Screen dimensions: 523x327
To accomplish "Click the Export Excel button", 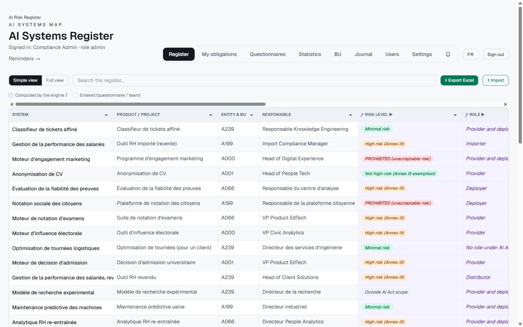I will (x=459, y=80).
